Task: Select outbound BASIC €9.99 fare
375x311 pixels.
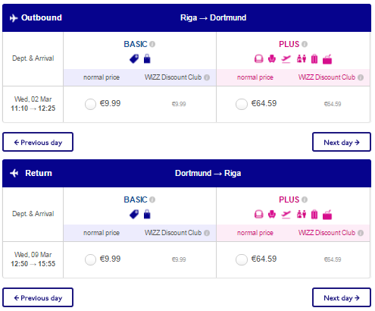Action: coord(90,104)
